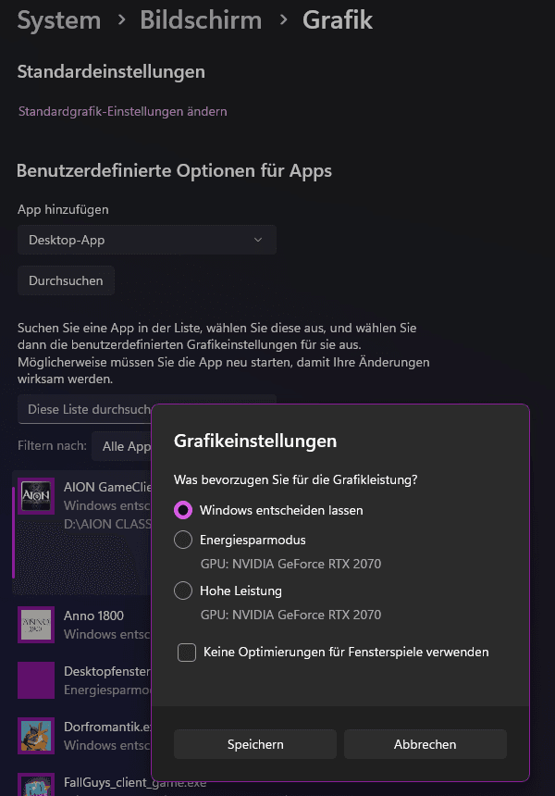Select 'Windows entscheiden lassen' radio option

(x=183, y=510)
